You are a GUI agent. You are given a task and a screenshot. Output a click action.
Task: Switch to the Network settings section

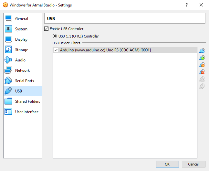[23, 70]
